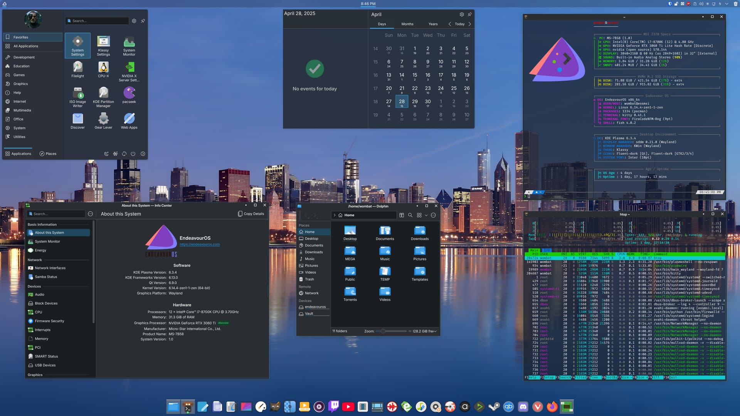The width and height of the screenshot is (740, 416).
Task: Launch Vivaldi browser from the dock
Action: pos(538,406)
